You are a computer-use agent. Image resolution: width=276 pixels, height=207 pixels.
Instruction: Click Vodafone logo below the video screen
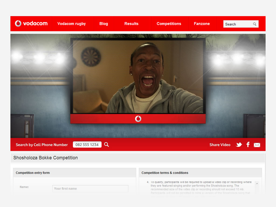138,119
